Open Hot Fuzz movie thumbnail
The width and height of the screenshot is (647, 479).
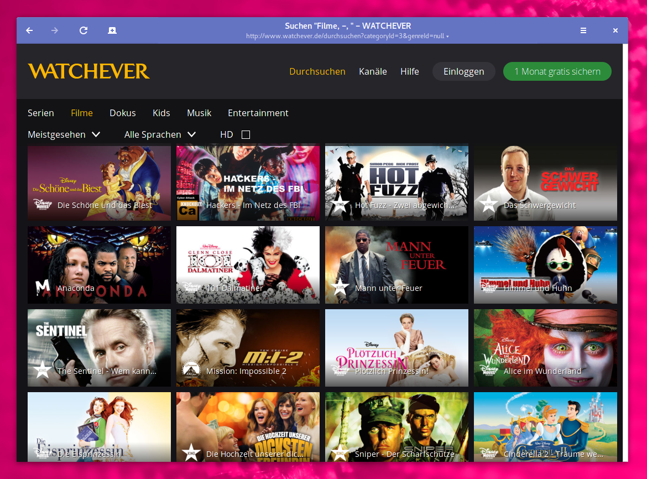tap(396, 182)
